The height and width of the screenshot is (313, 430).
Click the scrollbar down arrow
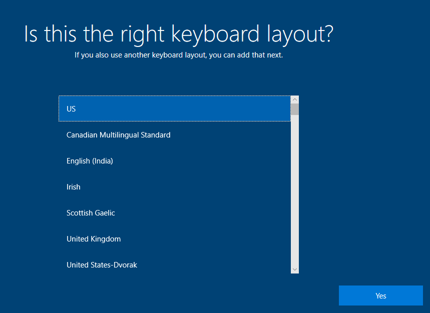point(295,269)
